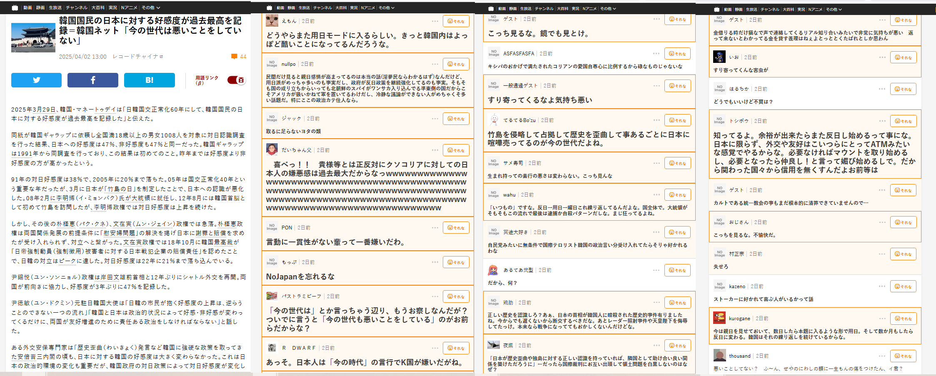Click あるてあ弐型's avatar image
The height and width of the screenshot is (376, 936).
493,270
